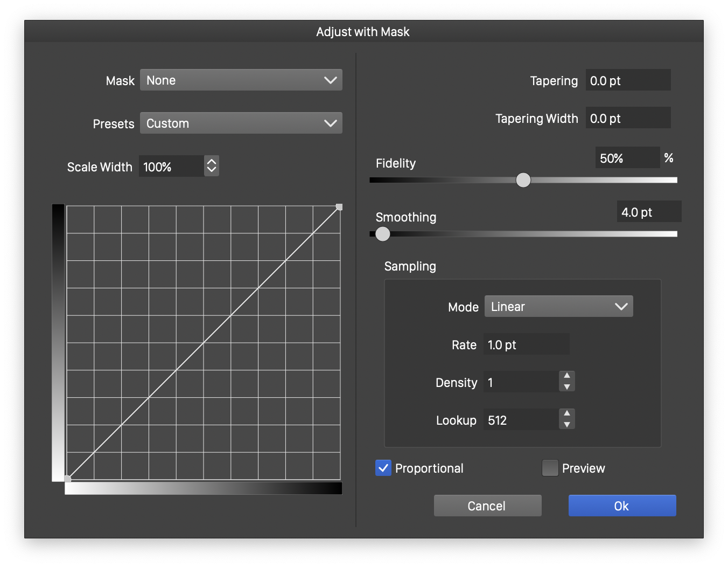Expand the Presets dropdown set to Custom

[241, 123]
